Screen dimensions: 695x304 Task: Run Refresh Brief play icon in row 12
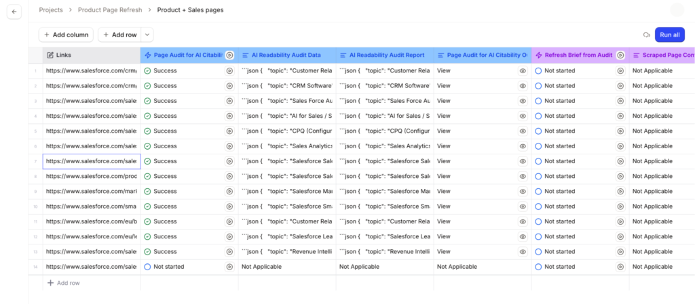point(620,236)
